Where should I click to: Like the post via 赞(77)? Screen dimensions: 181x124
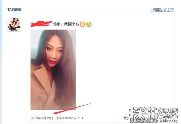click(128, 118)
